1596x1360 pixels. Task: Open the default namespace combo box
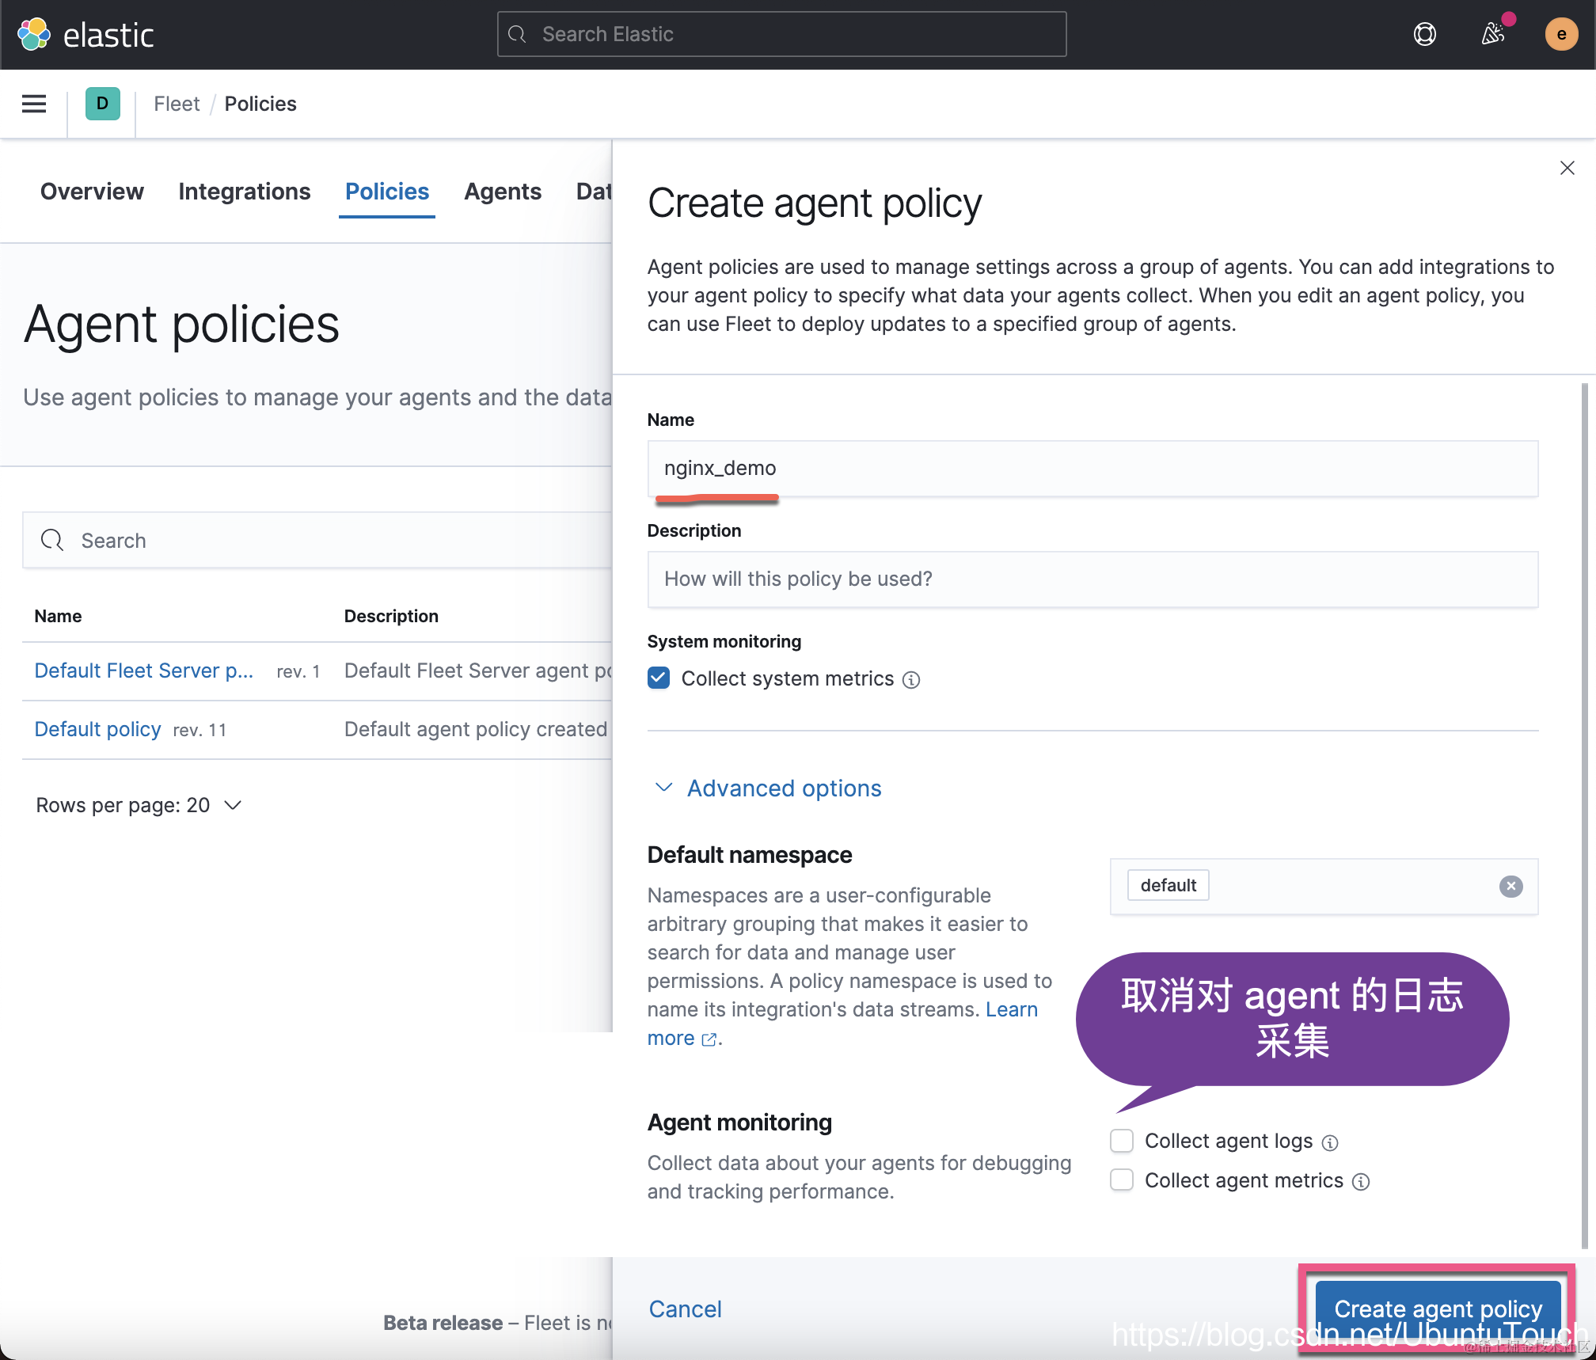pyautogui.click(x=1346, y=887)
